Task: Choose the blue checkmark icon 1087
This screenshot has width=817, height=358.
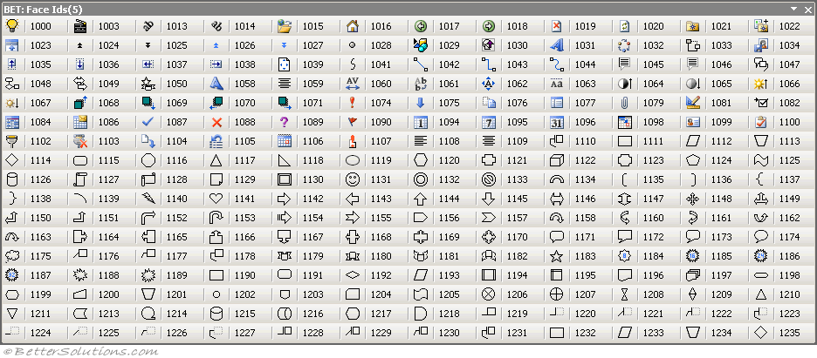Action: pos(148,122)
